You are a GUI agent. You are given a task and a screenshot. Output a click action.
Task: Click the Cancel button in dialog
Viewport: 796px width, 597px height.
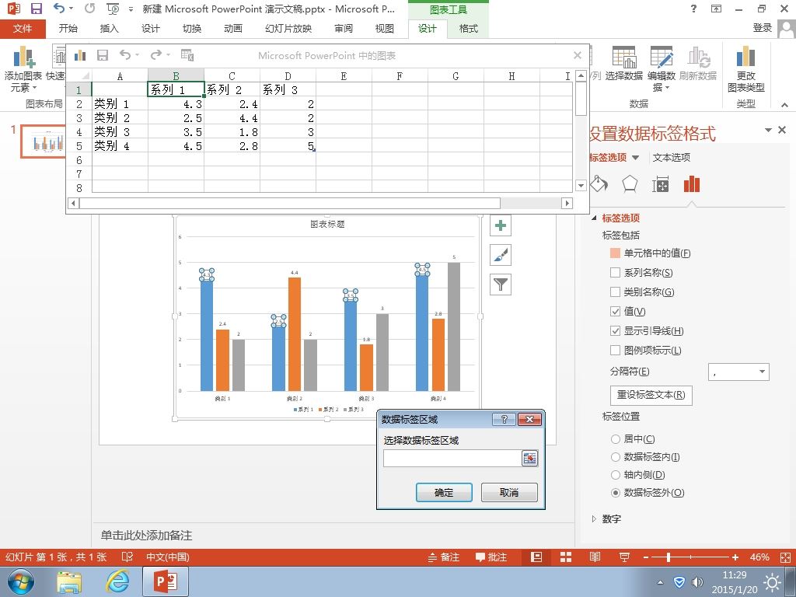click(x=509, y=492)
